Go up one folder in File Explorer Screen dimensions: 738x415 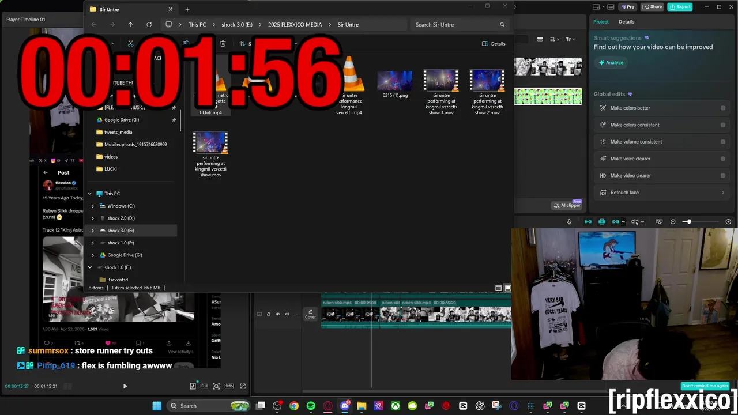pyautogui.click(x=130, y=25)
